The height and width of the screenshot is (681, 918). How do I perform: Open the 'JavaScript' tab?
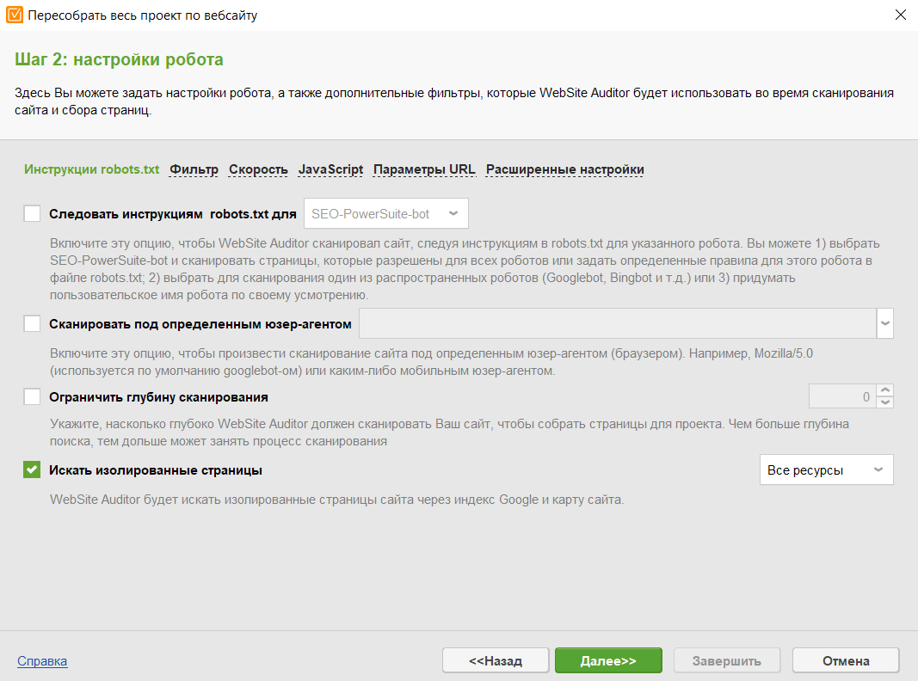(x=330, y=169)
